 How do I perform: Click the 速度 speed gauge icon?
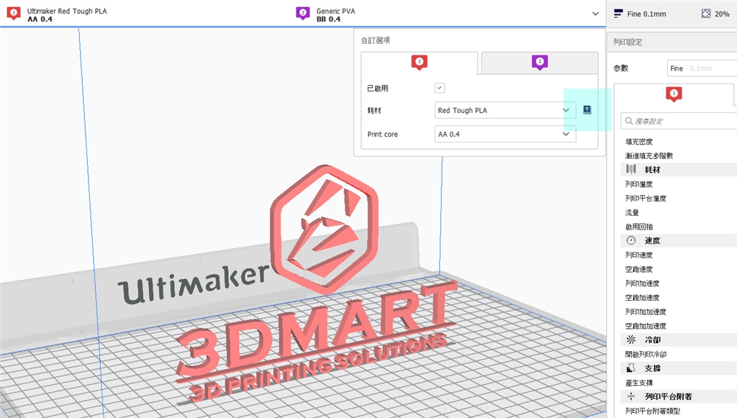click(x=631, y=240)
